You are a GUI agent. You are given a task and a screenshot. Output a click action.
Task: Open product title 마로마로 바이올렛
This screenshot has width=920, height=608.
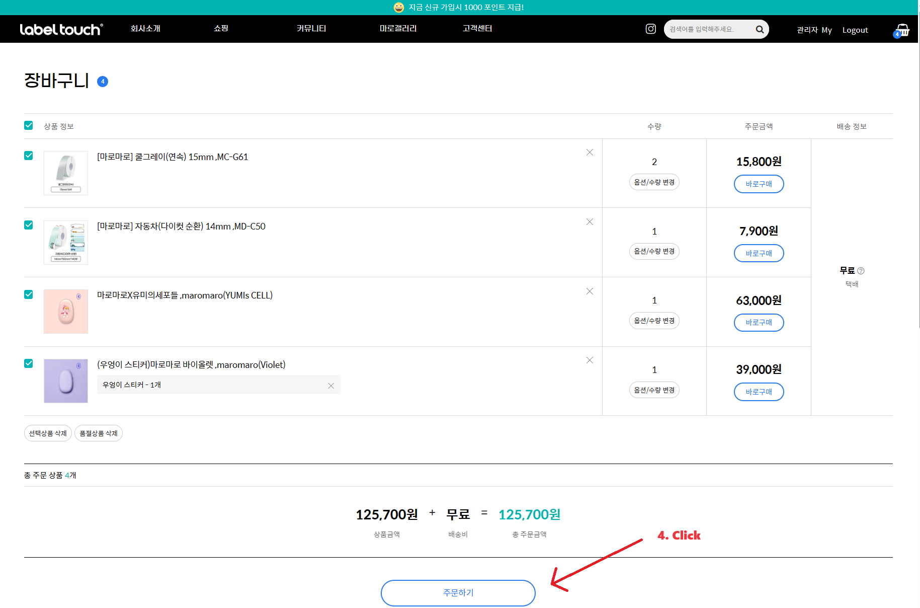191,365
